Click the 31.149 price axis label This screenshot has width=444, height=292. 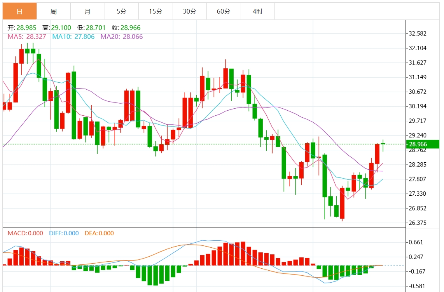[x=418, y=77]
